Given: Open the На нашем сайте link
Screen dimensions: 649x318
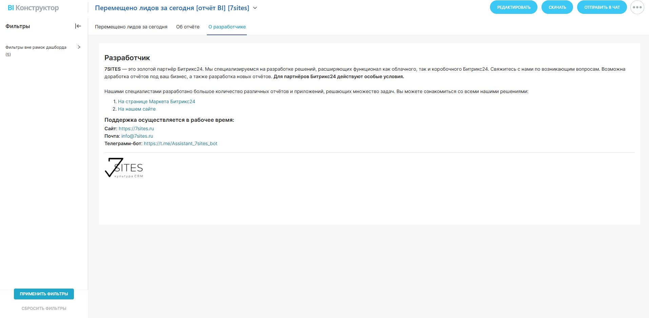Looking at the screenshot, I should 137,109.
